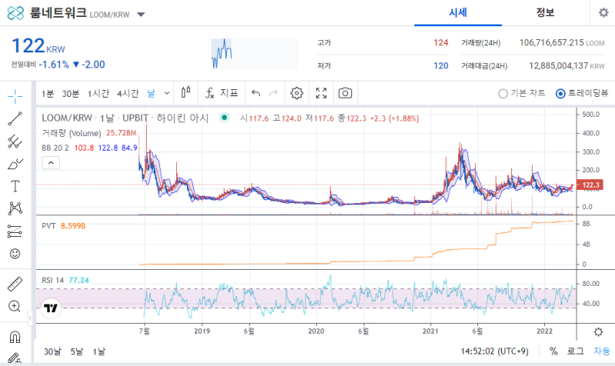Screen dimensions: 615x366
Task: Select the 30분 interval
Action: [x=71, y=93]
